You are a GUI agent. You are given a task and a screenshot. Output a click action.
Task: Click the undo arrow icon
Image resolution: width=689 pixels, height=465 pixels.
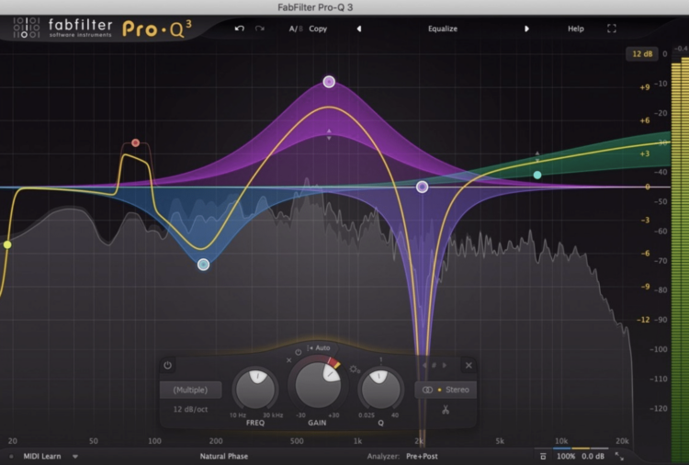[x=239, y=28]
